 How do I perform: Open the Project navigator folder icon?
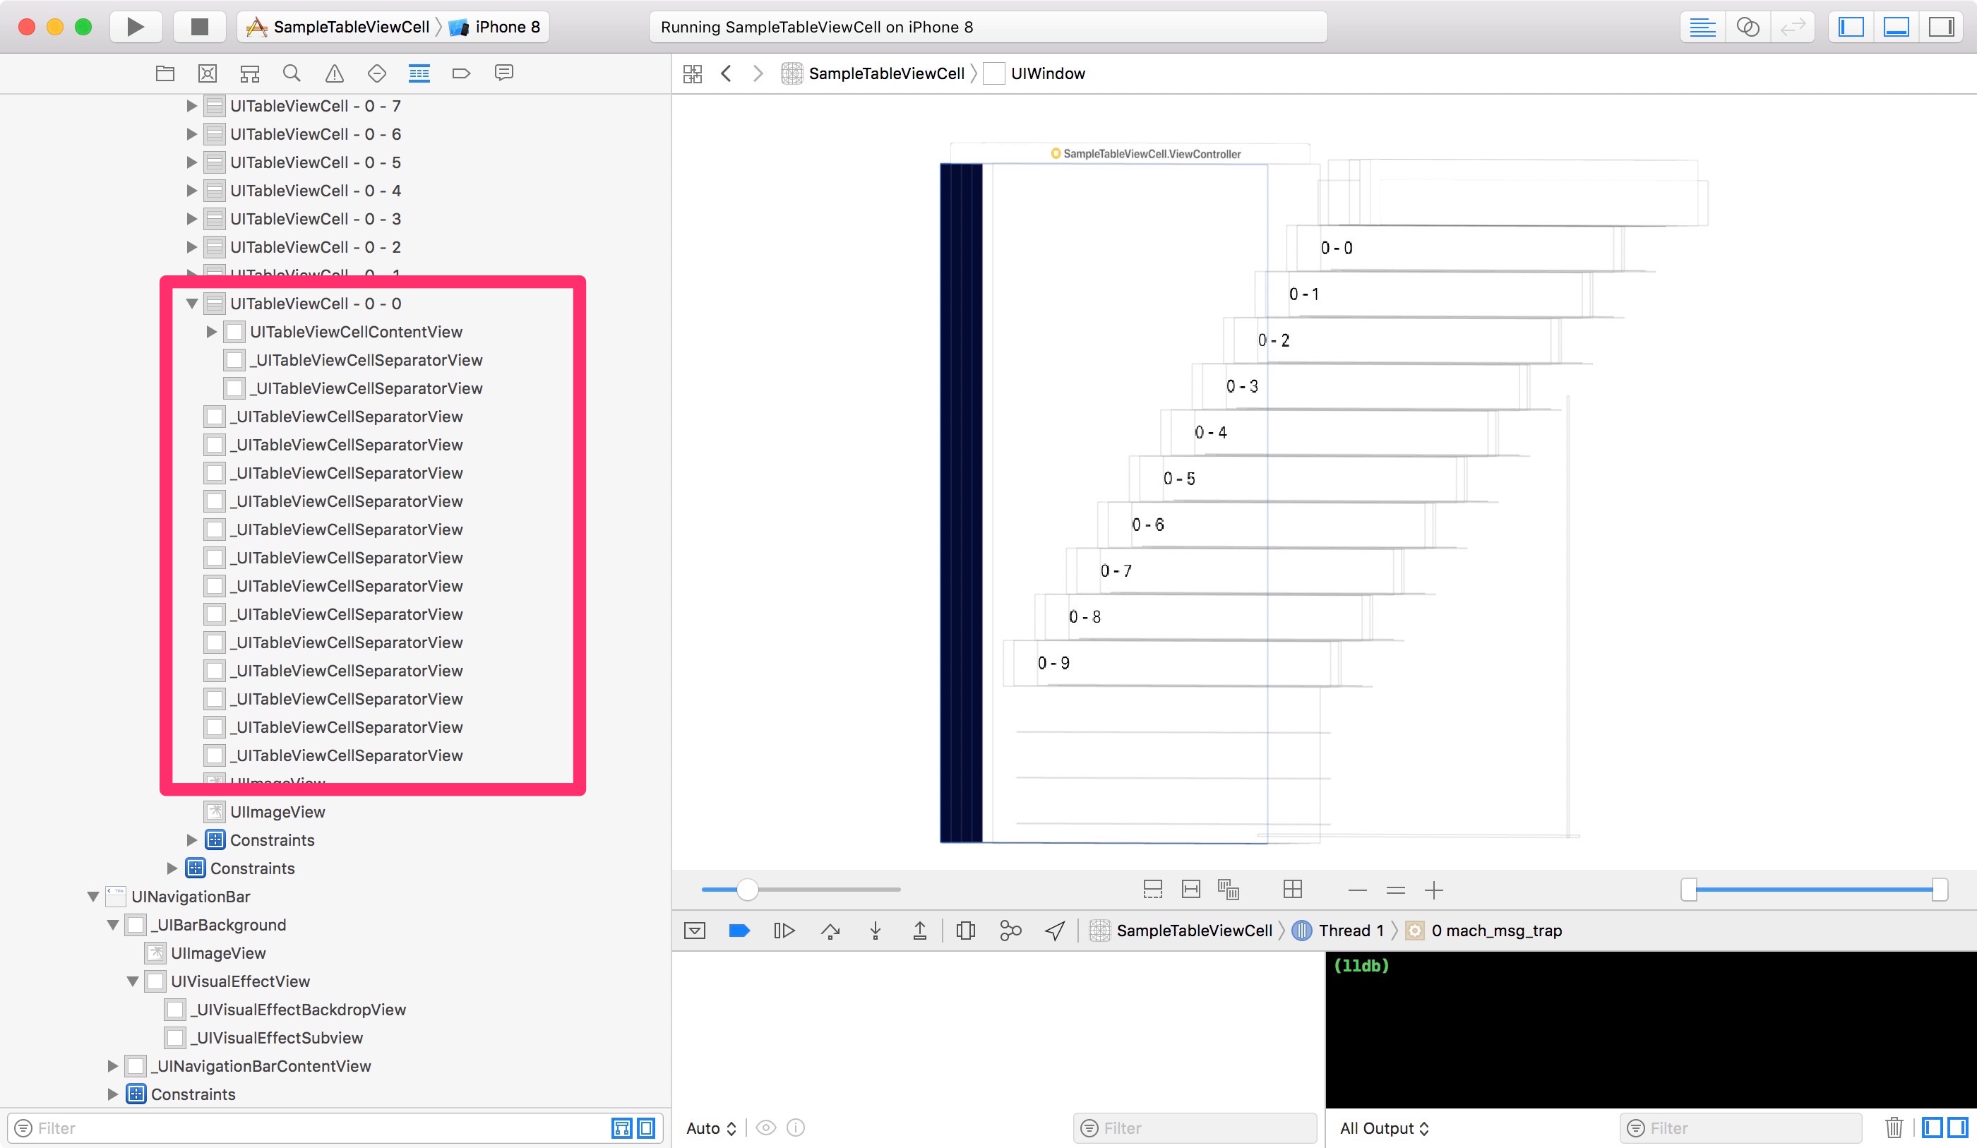164,72
